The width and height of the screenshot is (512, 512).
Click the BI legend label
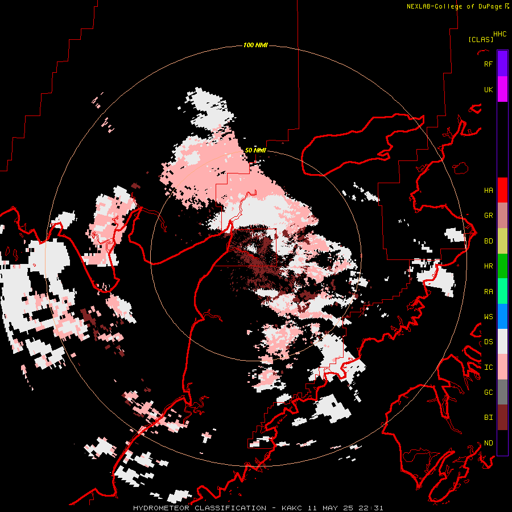coord(488,418)
